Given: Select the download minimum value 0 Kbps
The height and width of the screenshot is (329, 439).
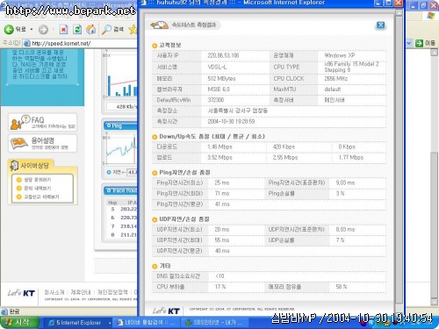Looking at the screenshot, I should [347, 147].
